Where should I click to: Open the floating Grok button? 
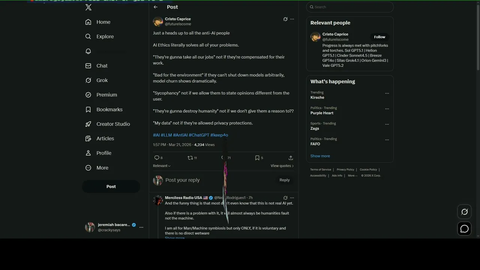pos(464,212)
